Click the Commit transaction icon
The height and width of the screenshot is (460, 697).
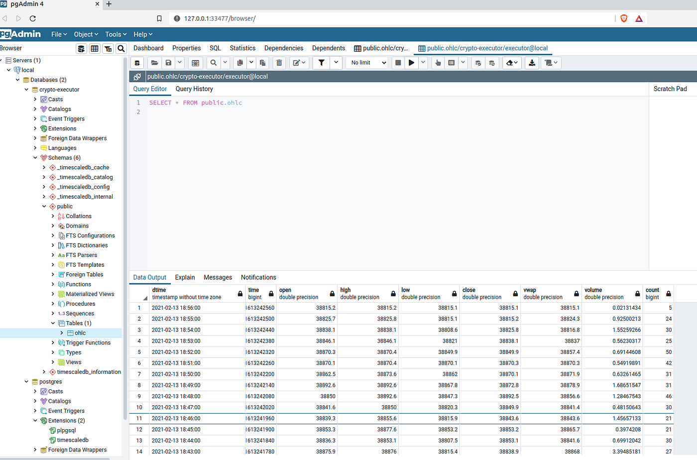478,63
